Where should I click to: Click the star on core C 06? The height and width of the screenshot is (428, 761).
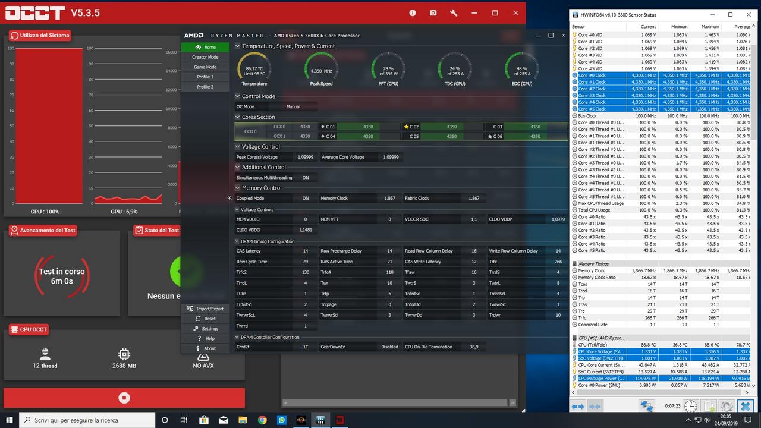coord(490,136)
